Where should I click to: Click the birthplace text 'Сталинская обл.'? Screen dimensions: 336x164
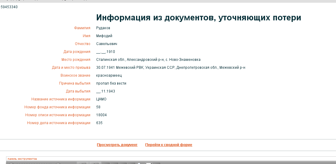tap(110, 60)
